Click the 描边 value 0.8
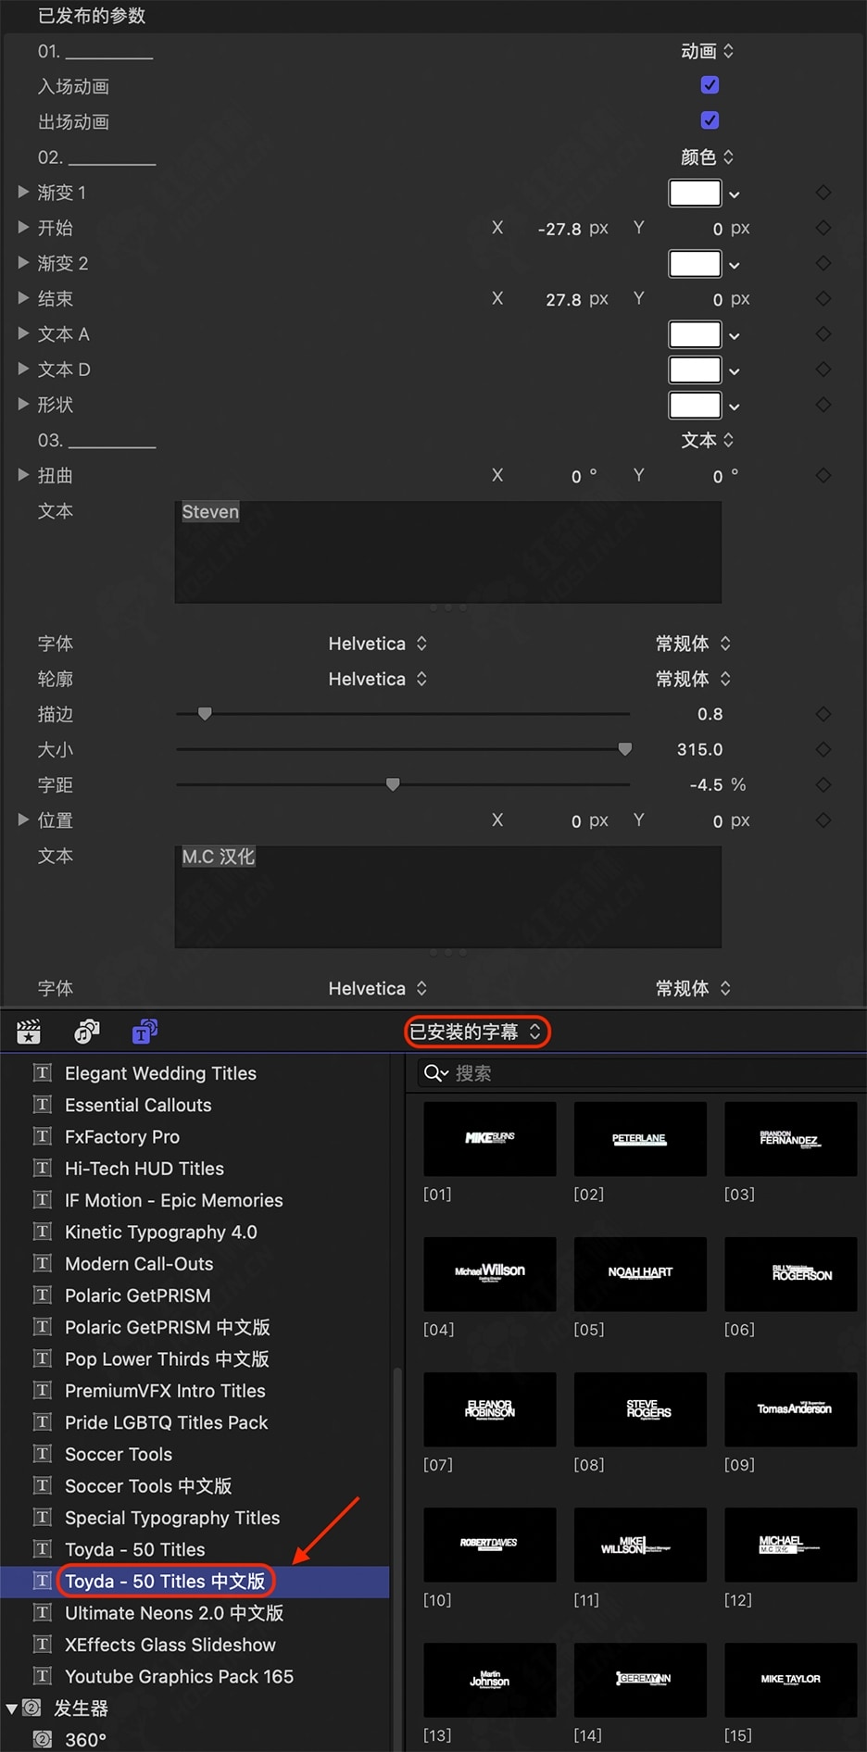 (x=710, y=714)
